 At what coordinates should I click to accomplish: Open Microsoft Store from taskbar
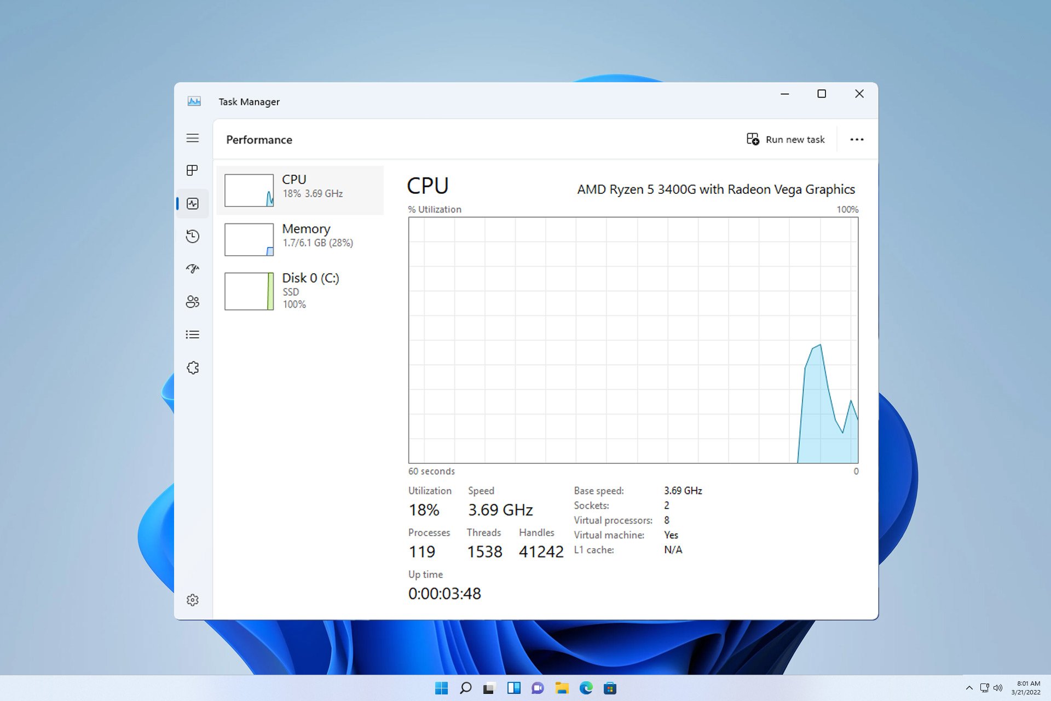coord(610,688)
